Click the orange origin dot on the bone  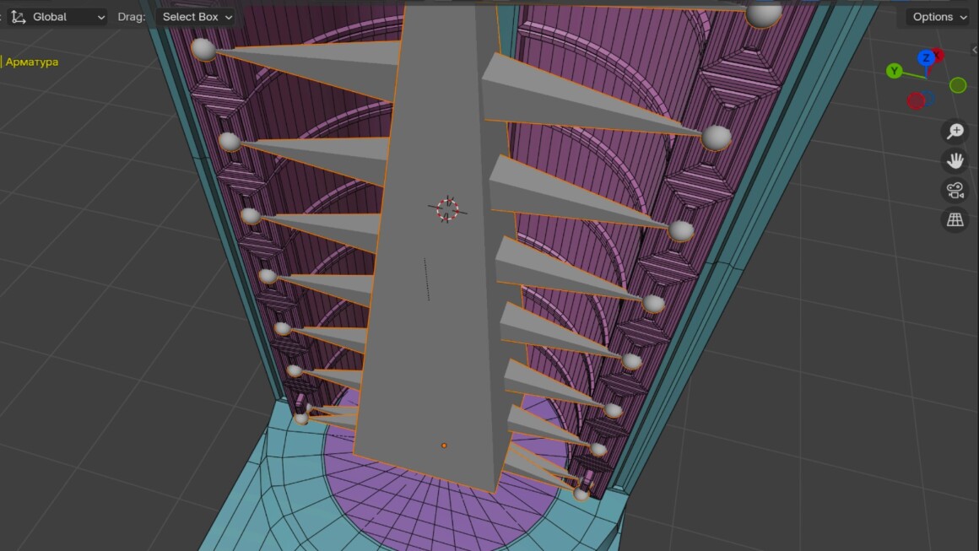444,446
